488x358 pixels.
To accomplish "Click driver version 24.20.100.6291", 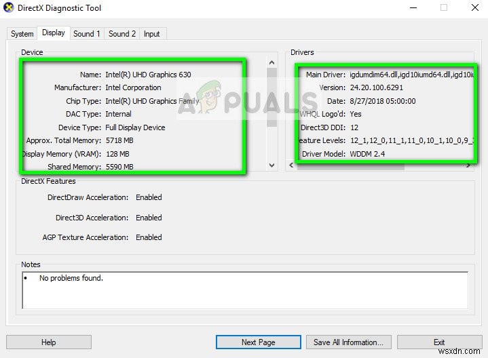I will pos(376,87).
